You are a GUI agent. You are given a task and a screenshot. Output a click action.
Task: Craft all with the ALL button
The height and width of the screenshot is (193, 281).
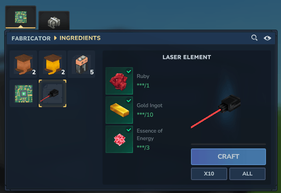point(247,174)
